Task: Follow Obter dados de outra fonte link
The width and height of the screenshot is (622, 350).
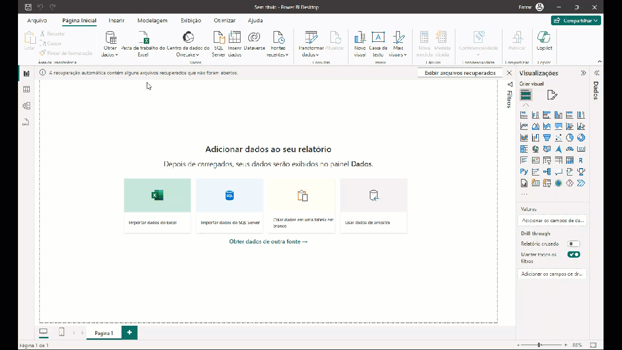Action: (268, 242)
